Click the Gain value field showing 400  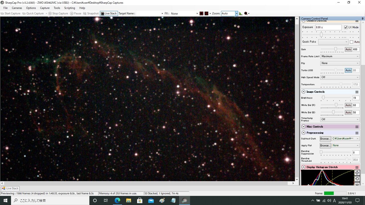click(356, 49)
